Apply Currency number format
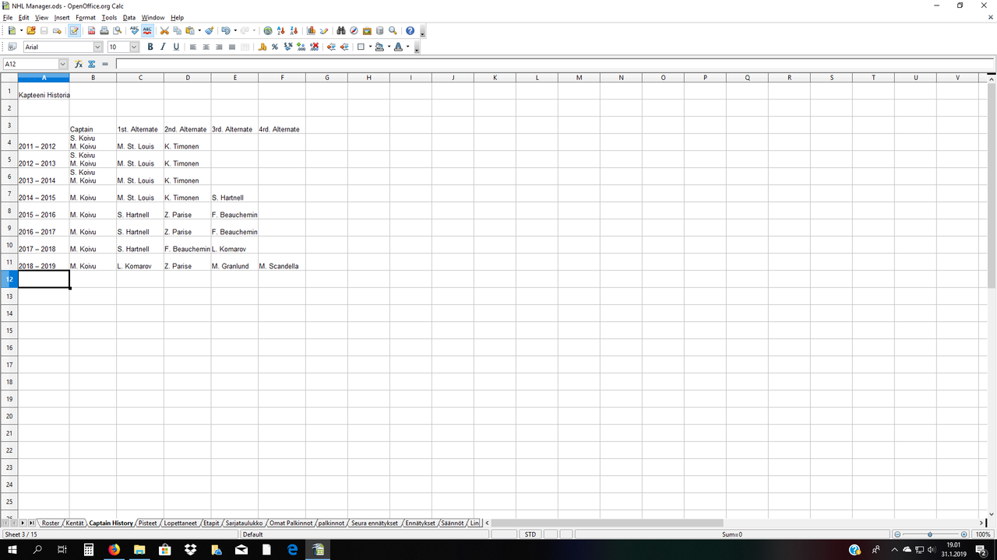Image resolution: width=997 pixels, height=560 pixels. pos(262,47)
